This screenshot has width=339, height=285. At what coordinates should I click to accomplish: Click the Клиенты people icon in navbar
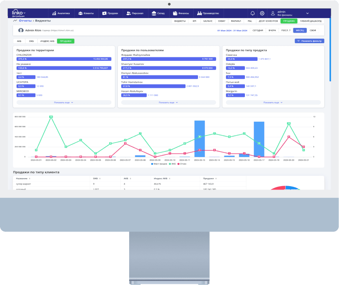[80, 13]
